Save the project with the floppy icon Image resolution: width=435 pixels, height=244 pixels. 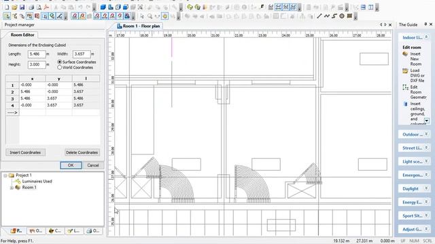click(22, 7)
